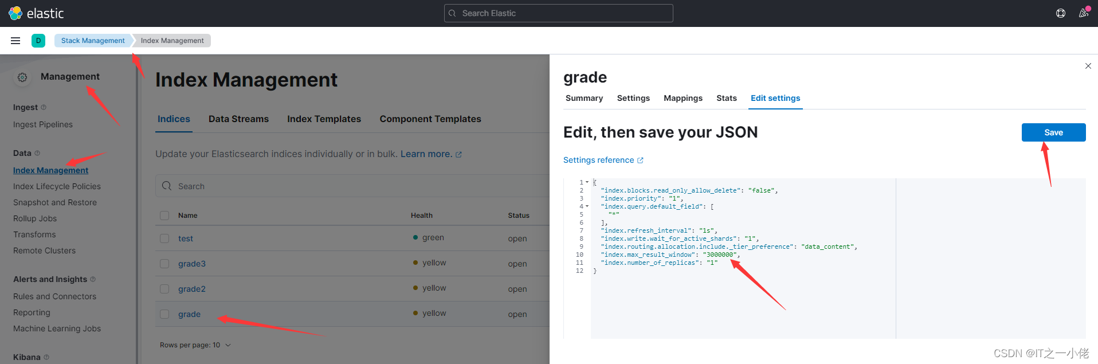The height and width of the screenshot is (364, 1098).
Task: Open Rules and Connectors
Action: point(54,296)
